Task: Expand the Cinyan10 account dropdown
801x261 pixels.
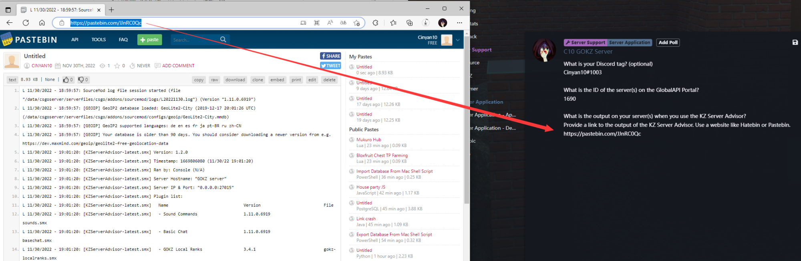Action: (x=458, y=40)
